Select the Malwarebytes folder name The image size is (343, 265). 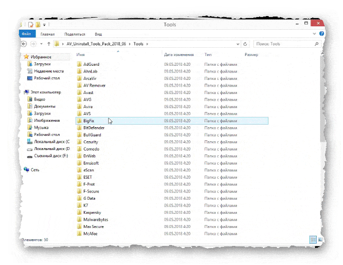[x=95, y=220]
